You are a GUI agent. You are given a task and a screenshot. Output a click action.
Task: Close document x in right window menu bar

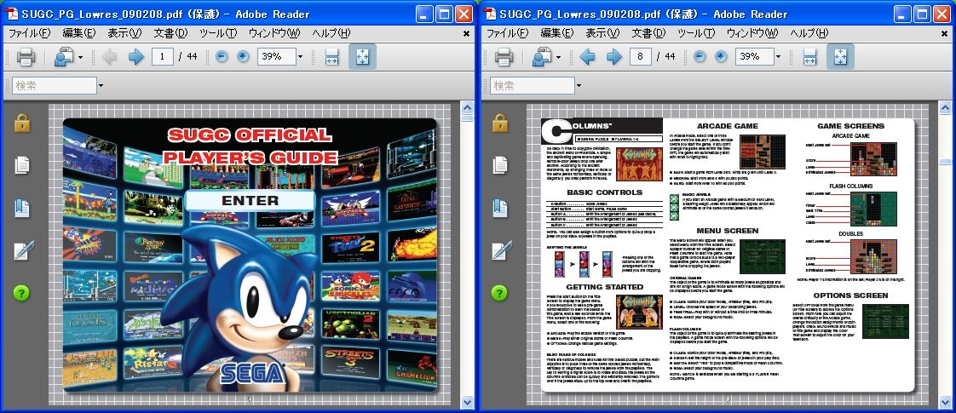point(944,33)
